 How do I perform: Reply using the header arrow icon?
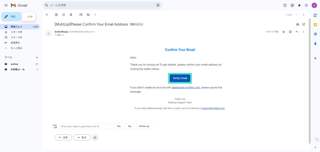297,32
